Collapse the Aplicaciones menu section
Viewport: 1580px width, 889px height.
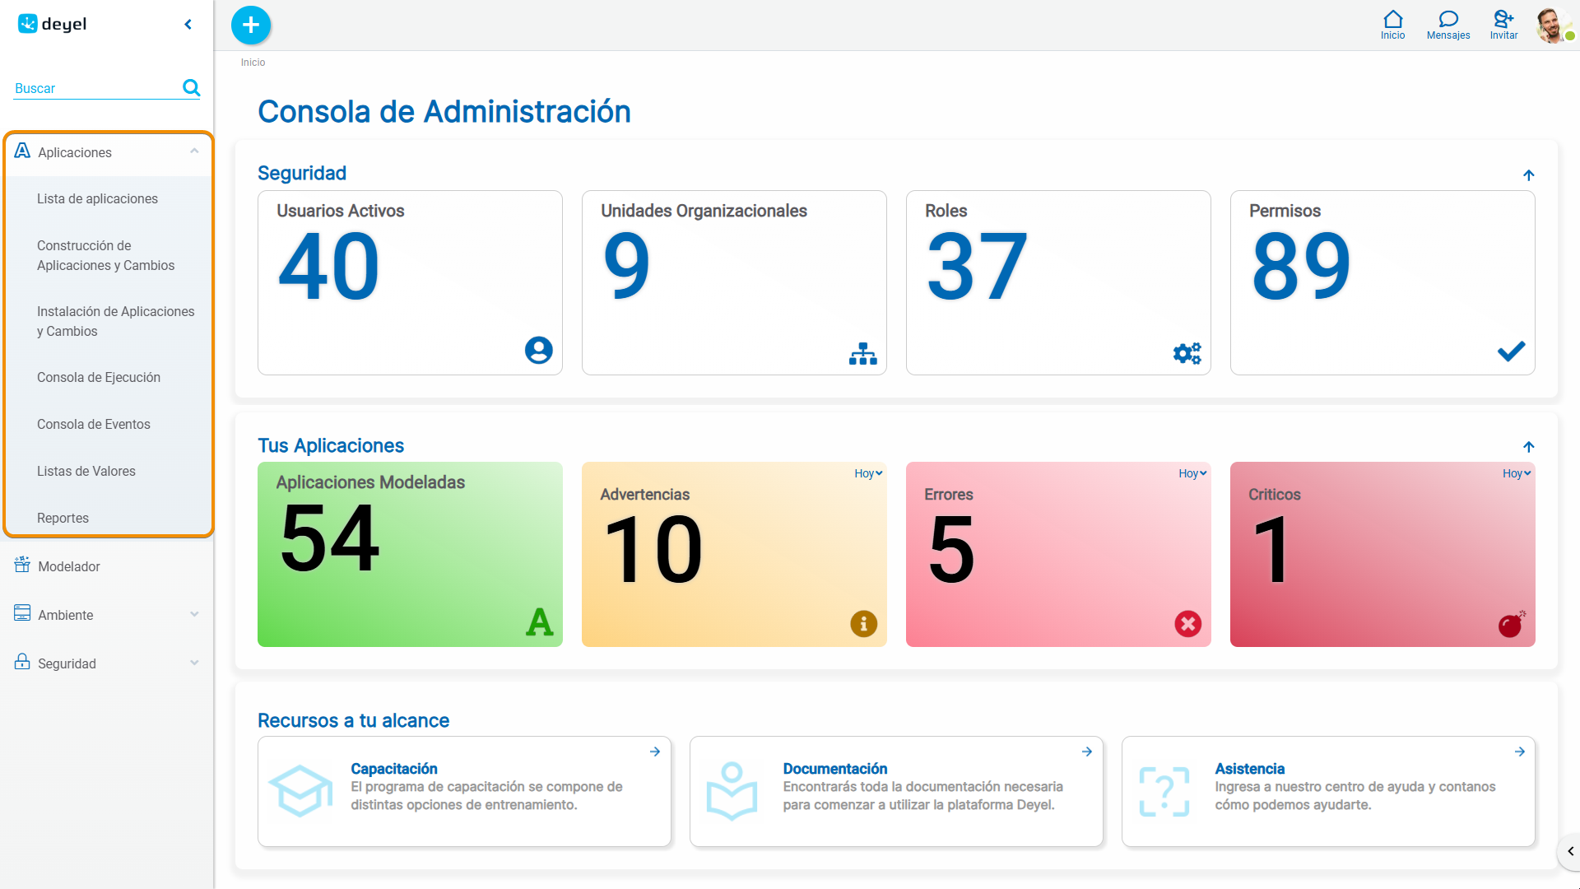[194, 151]
